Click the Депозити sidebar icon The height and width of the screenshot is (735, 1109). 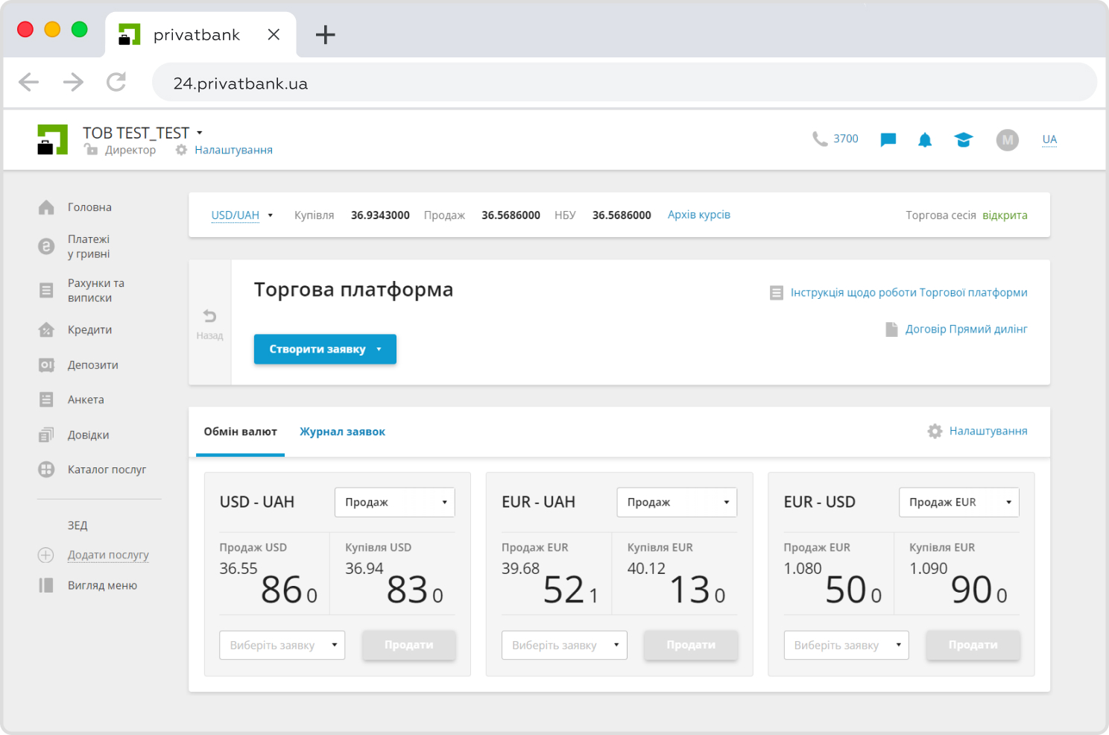coord(46,365)
